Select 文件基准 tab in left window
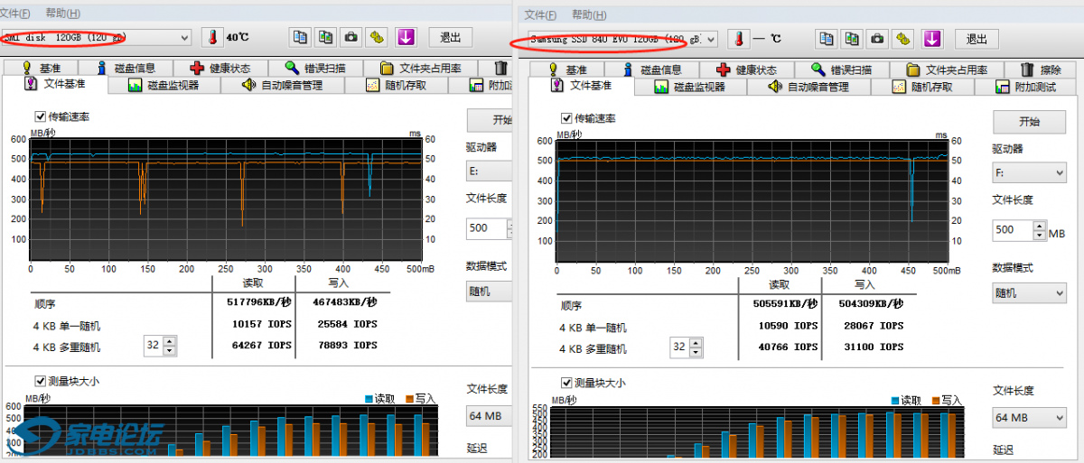The image size is (1084, 463). pos(54,84)
